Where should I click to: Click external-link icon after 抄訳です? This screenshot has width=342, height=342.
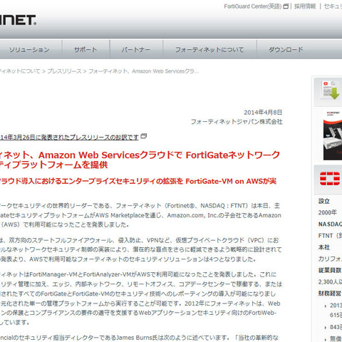pos(144,136)
